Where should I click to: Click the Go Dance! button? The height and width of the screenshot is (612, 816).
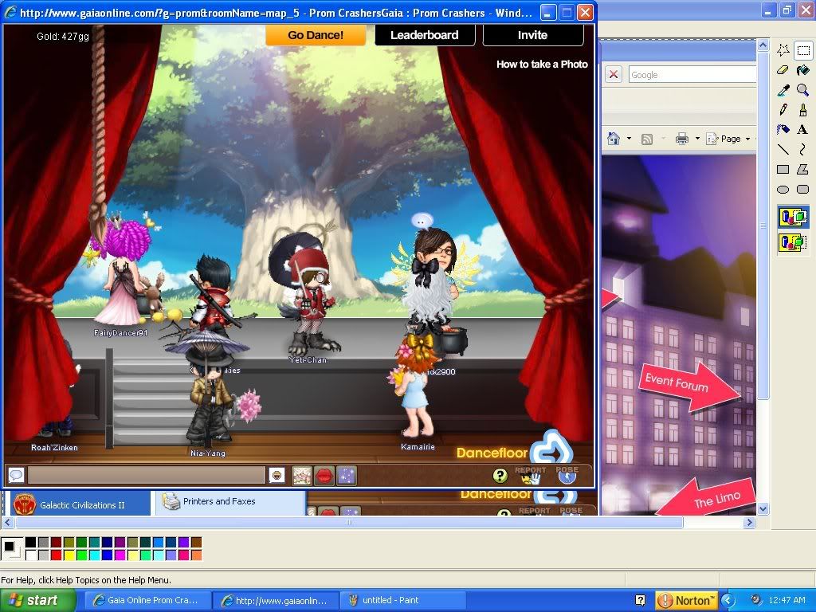point(316,35)
